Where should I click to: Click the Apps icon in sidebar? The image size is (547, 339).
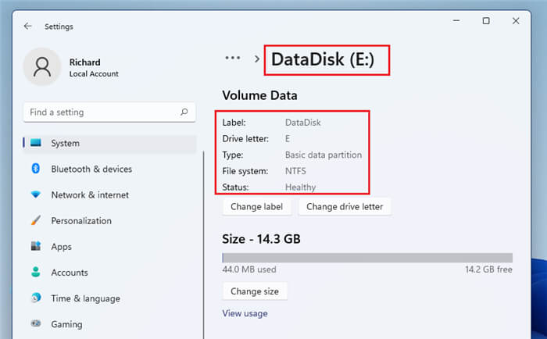36,246
